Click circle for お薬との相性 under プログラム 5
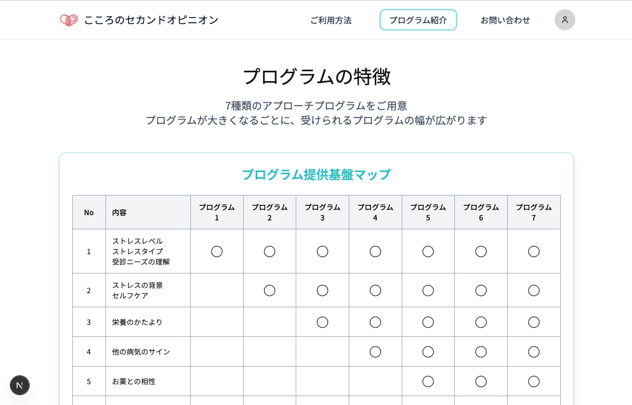Viewport: 632px width, 405px height. click(x=428, y=382)
